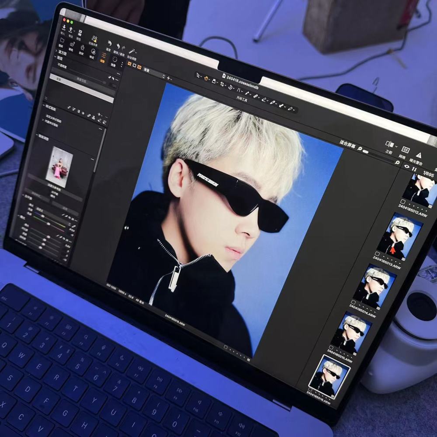Click the 适合屏幕 fit-to-screen label

coord(347,144)
